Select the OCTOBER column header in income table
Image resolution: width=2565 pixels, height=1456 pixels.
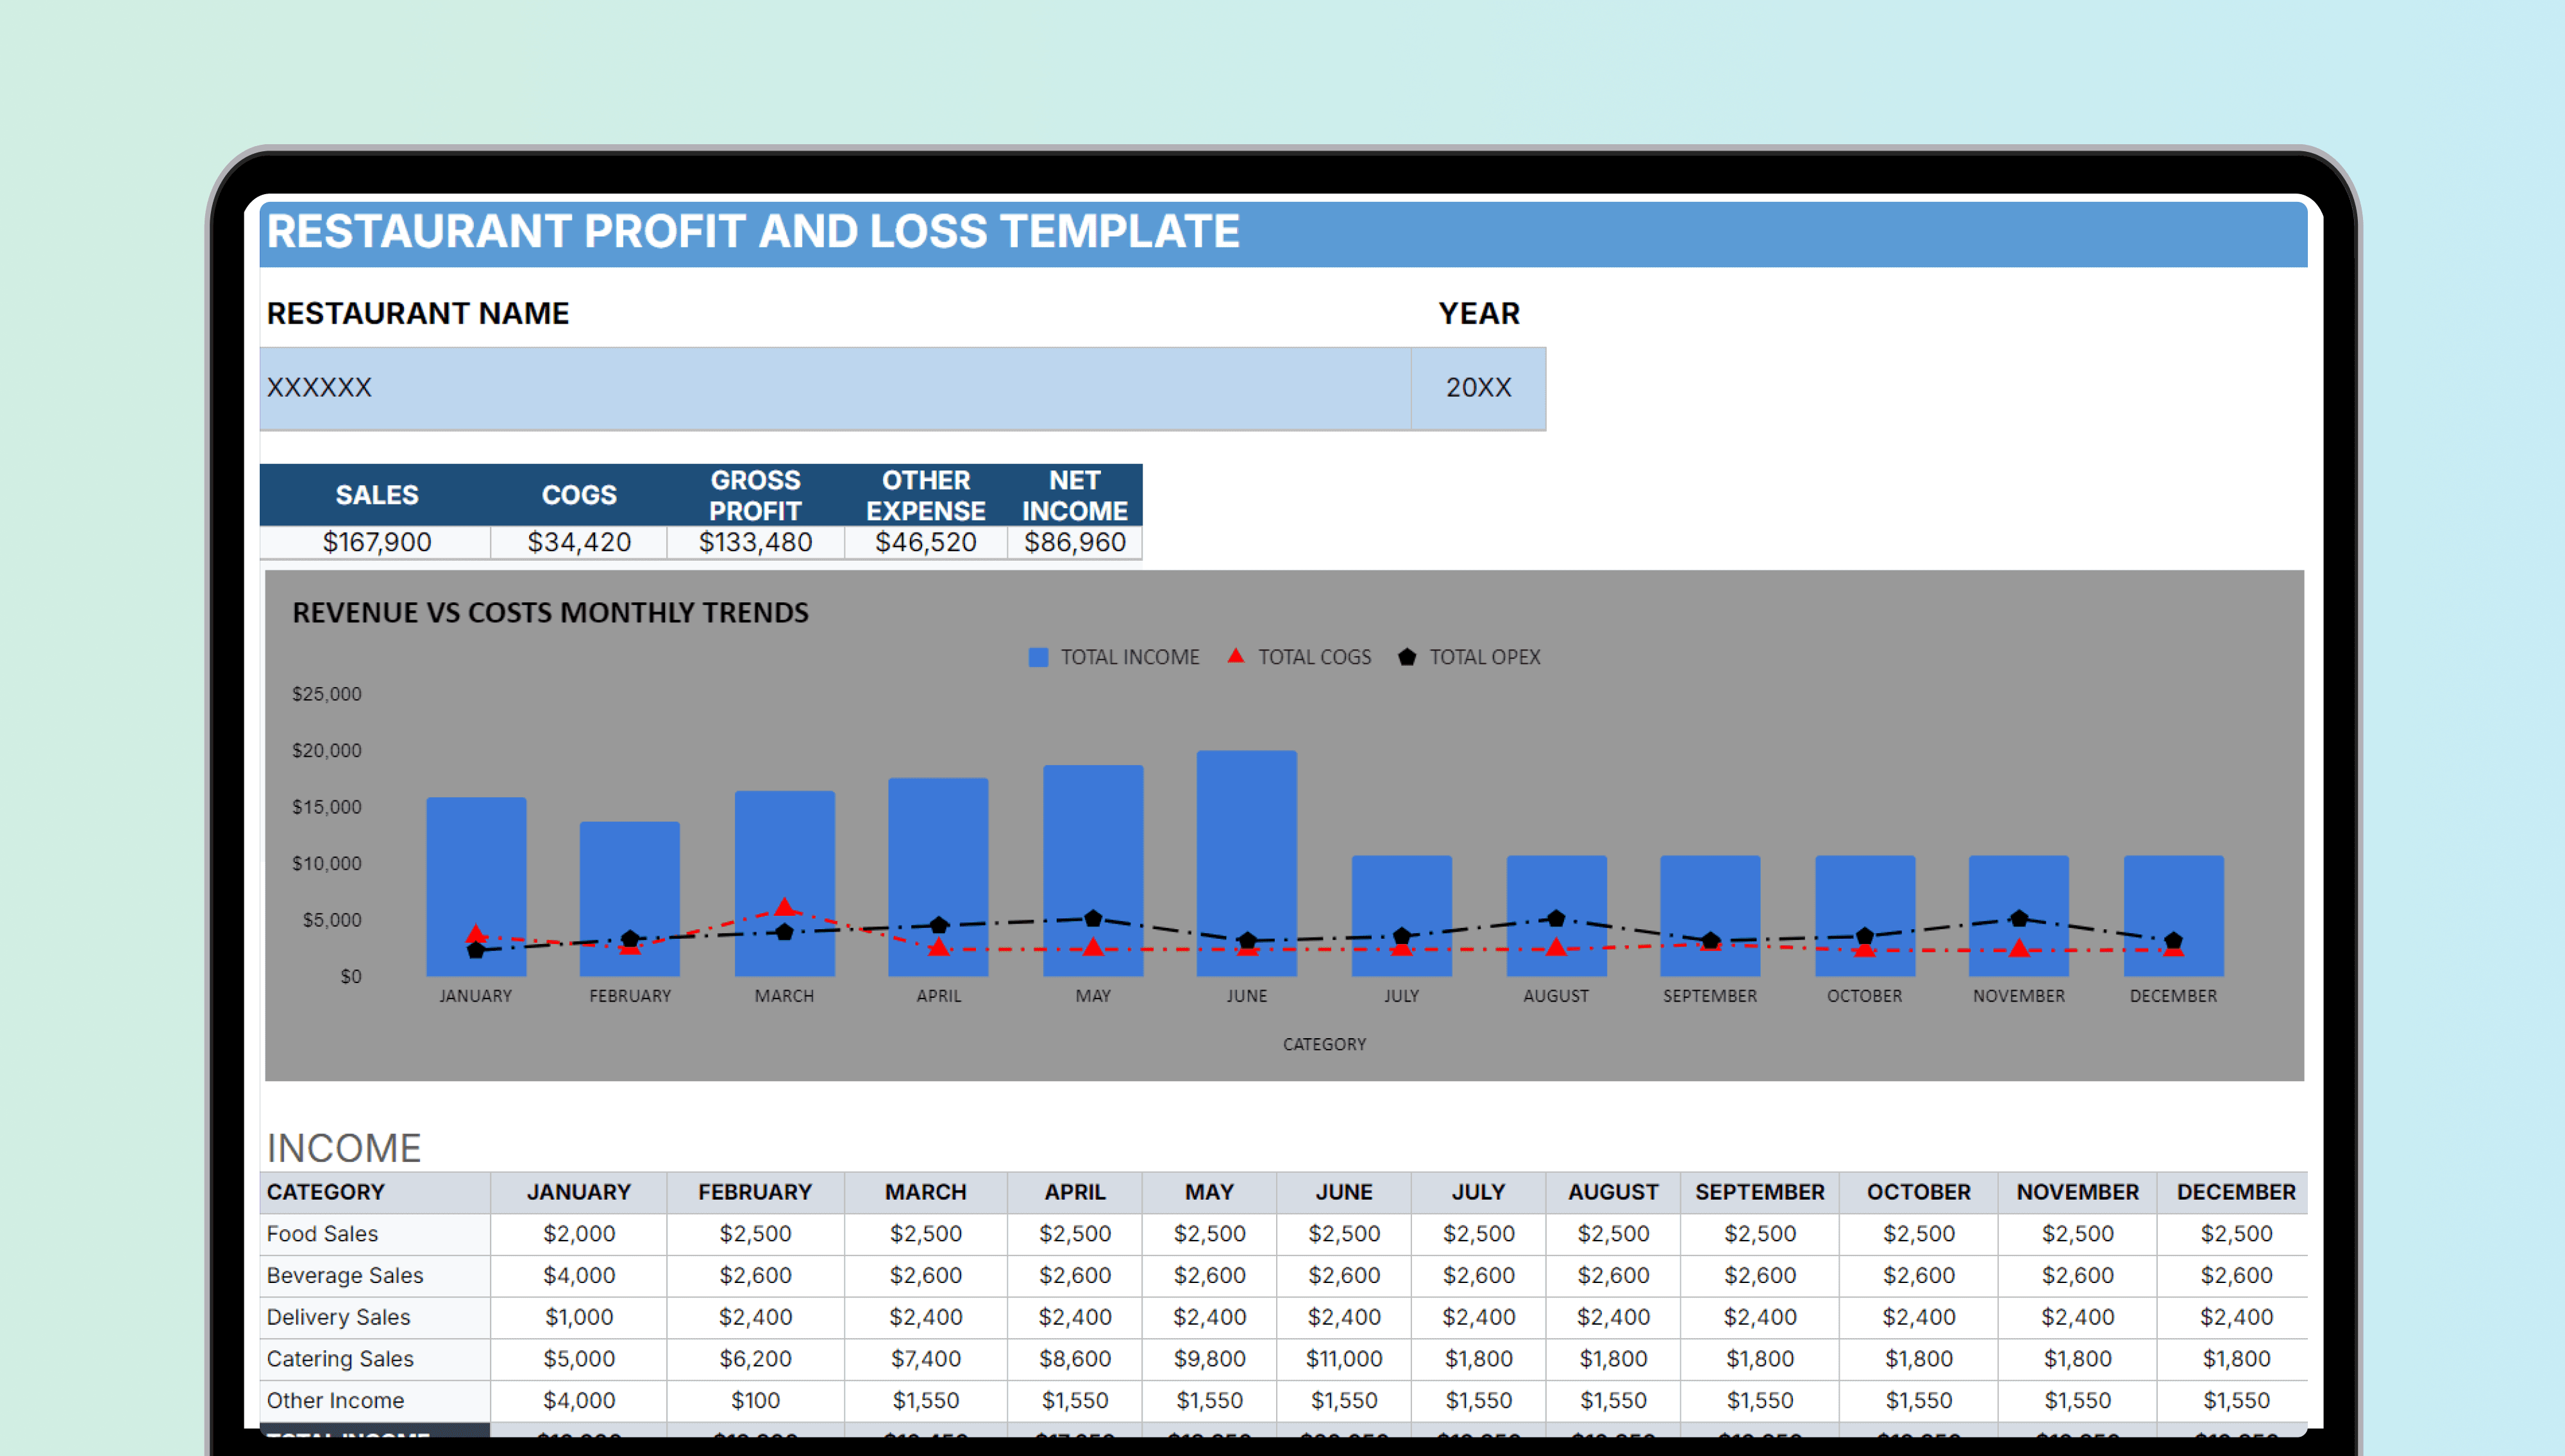click(x=1919, y=1192)
